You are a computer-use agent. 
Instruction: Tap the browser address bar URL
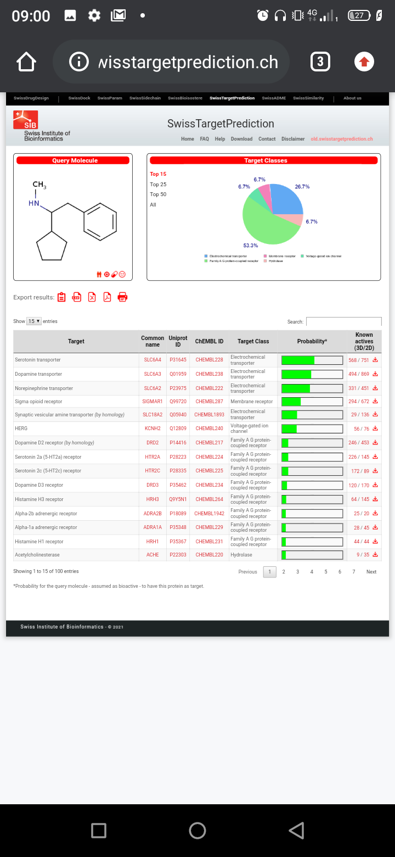[x=188, y=62]
